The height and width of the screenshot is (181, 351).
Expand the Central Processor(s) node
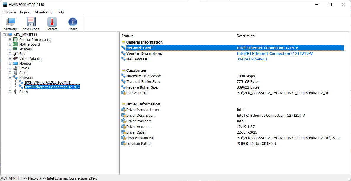[x=10, y=40]
